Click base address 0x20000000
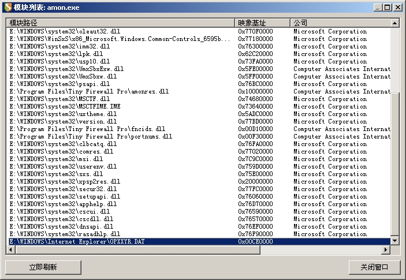Image resolution: width=406 pixels, height=280 pixels. coord(255,181)
